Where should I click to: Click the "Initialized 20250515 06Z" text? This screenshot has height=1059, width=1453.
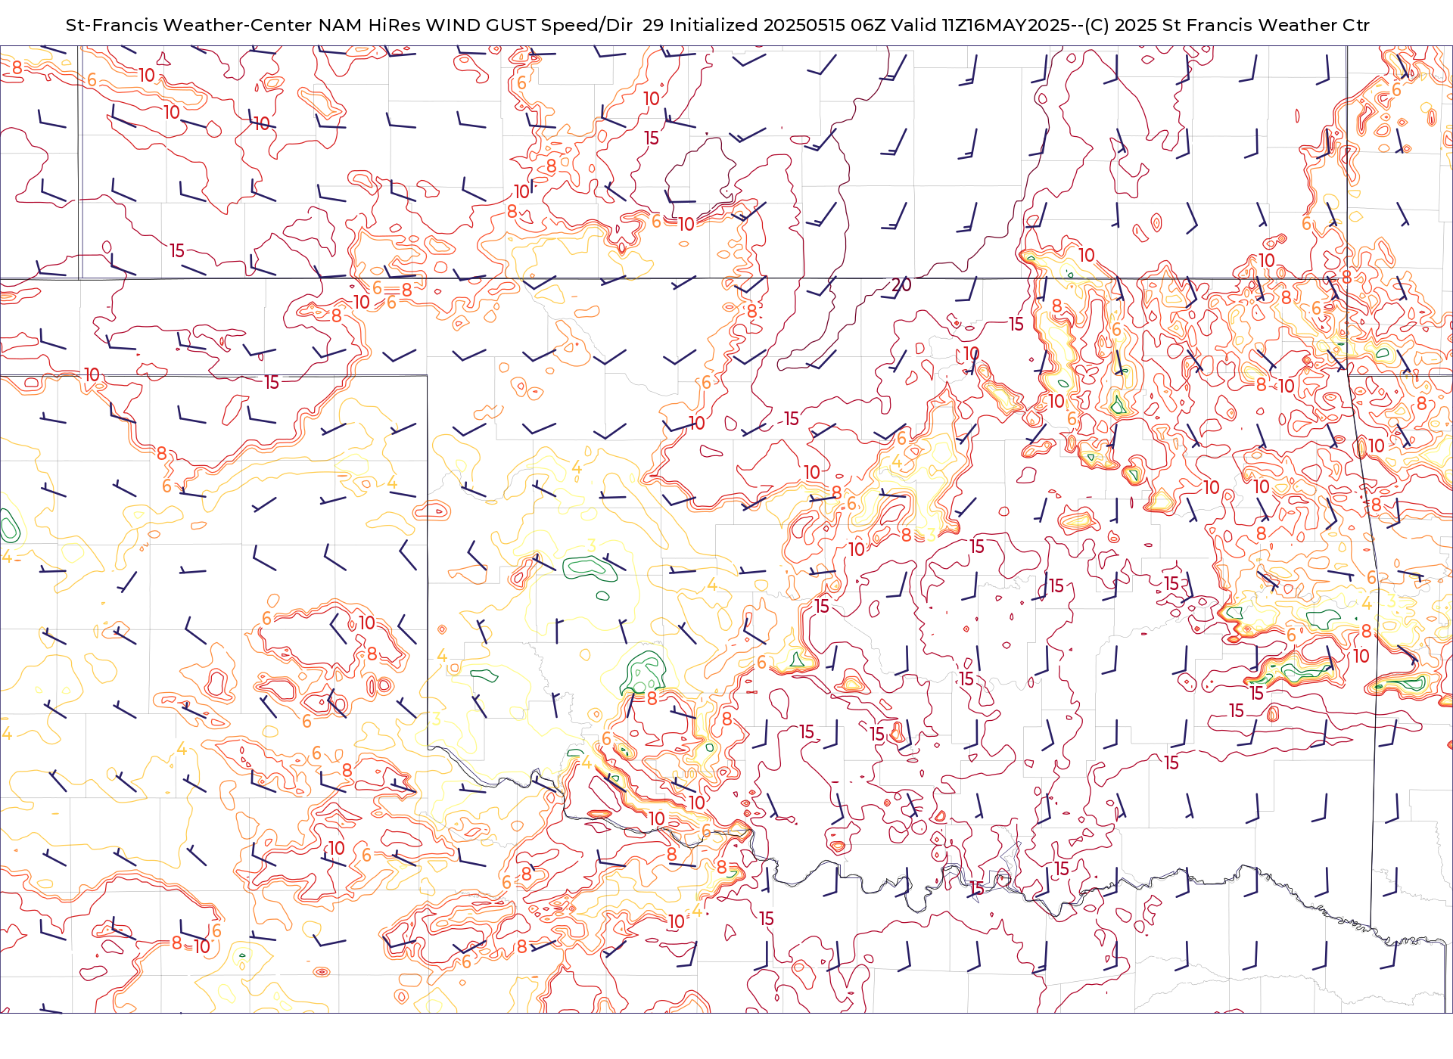tap(777, 25)
